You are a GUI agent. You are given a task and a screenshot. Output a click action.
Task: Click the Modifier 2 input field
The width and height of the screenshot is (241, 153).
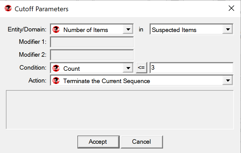point(92,55)
